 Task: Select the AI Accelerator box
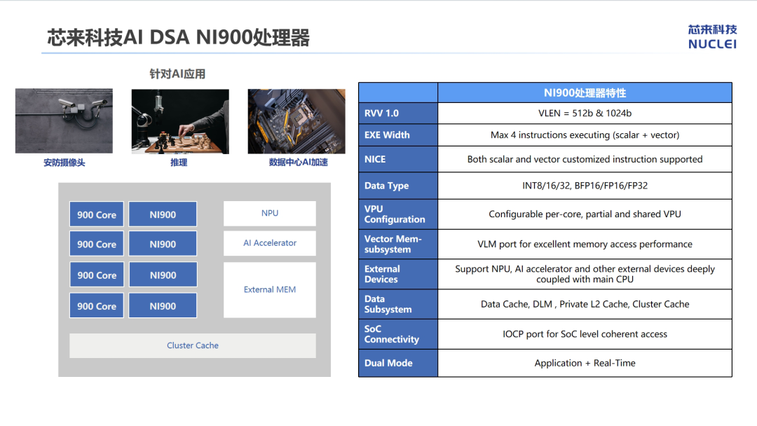tap(270, 243)
